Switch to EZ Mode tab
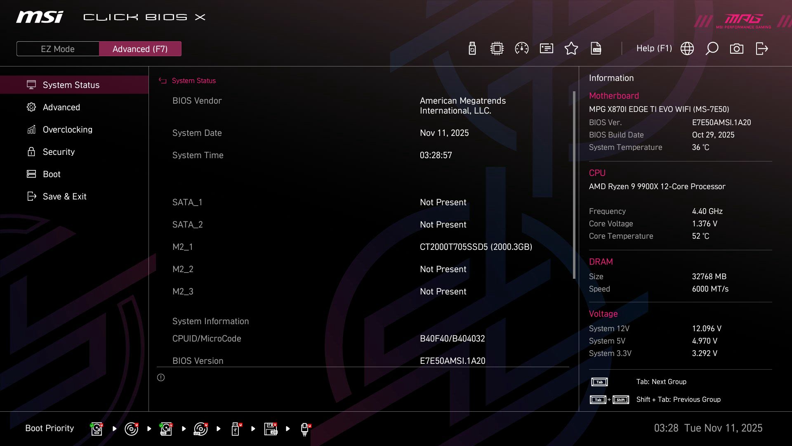The height and width of the screenshot is (446, 792). click(x=58, y=49)
